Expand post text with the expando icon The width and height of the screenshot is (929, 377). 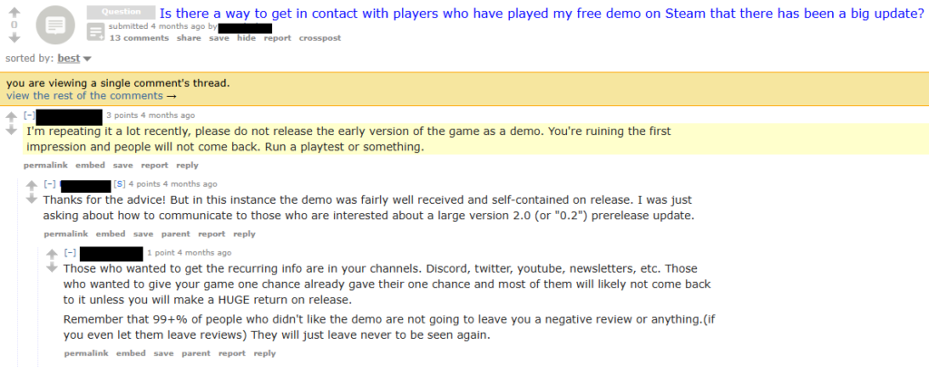point(95,32)
